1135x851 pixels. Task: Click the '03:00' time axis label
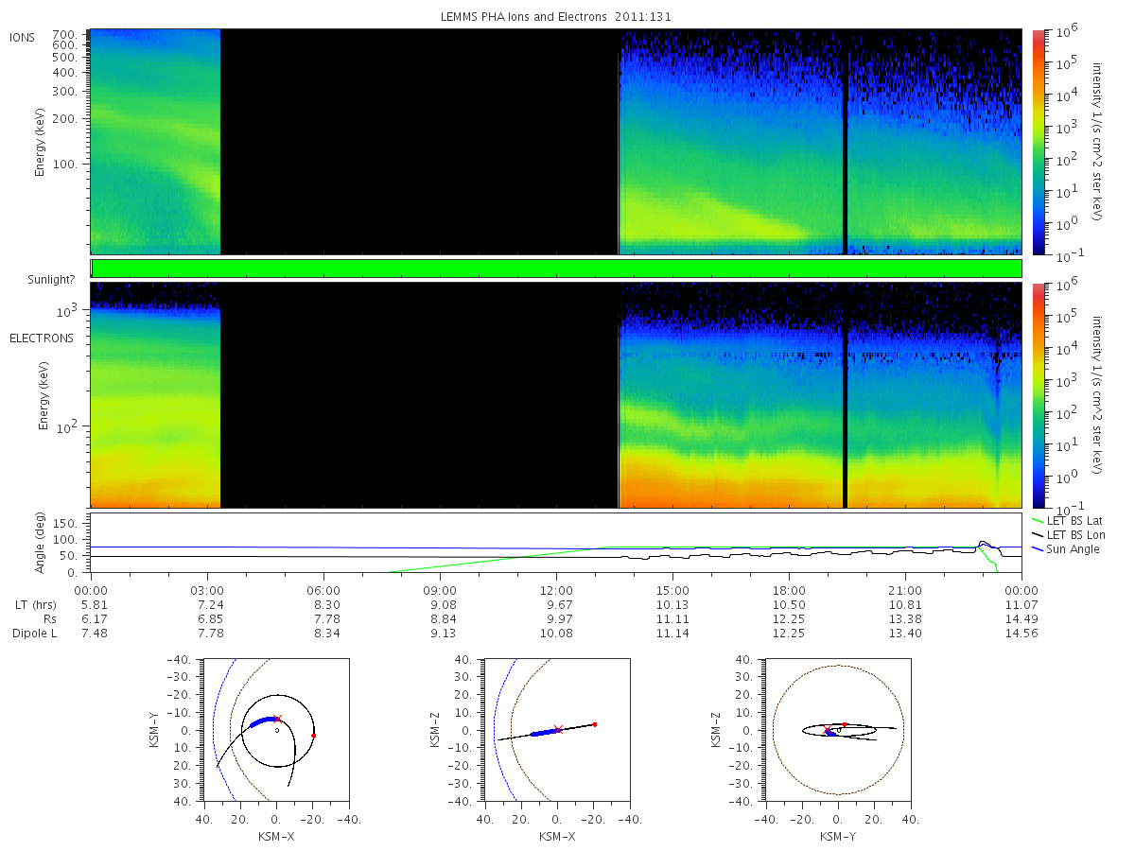pos(207,589)
